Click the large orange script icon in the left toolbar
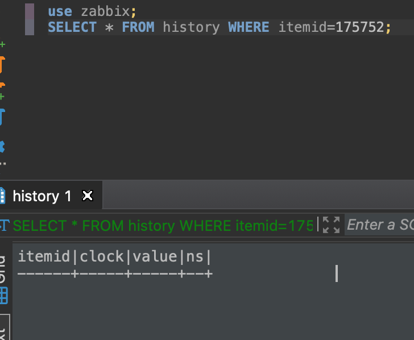414x340 pixels. point(2,65)
